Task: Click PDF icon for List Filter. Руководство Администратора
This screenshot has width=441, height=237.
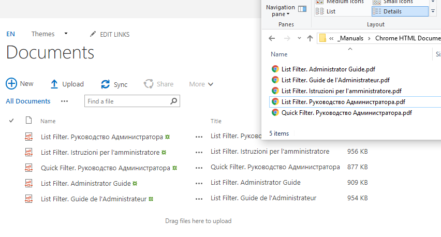Action: point(28,137)
